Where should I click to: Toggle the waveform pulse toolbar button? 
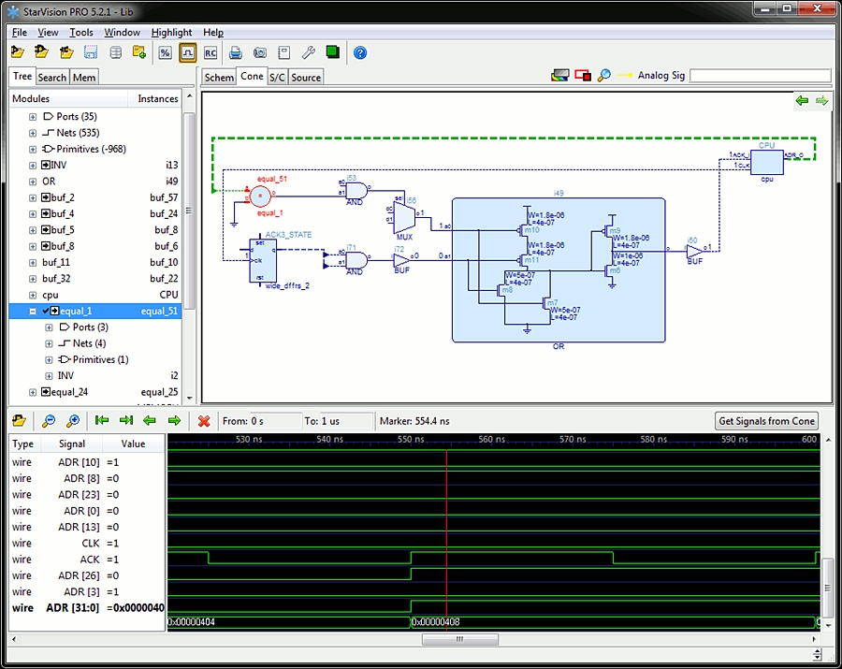click(x=188, y=52)
